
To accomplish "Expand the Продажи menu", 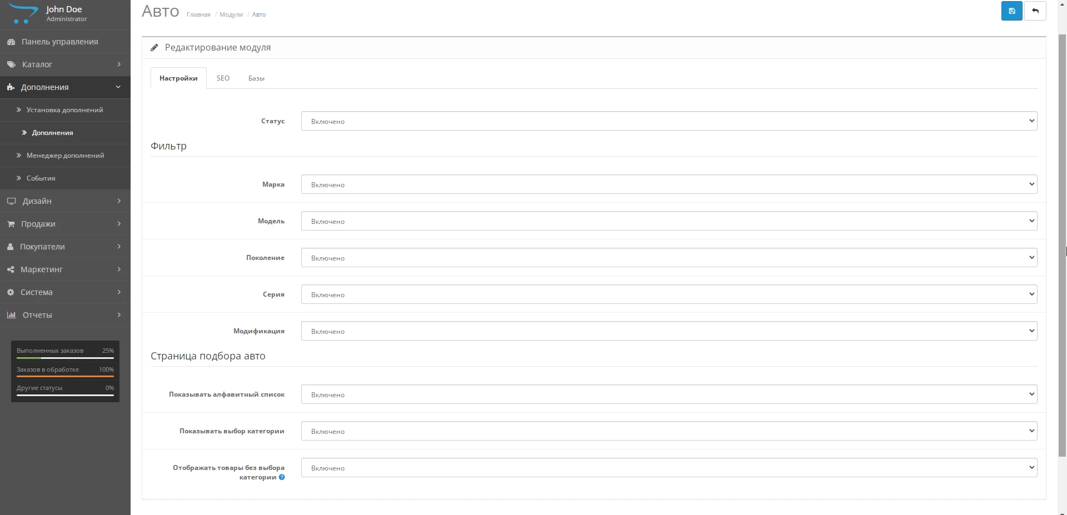I will point(65,224).
